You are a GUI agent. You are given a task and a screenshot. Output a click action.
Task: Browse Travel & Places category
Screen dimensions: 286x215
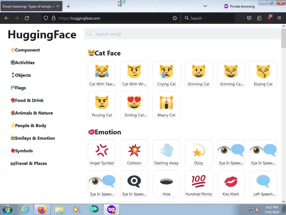tap(29, 163)
